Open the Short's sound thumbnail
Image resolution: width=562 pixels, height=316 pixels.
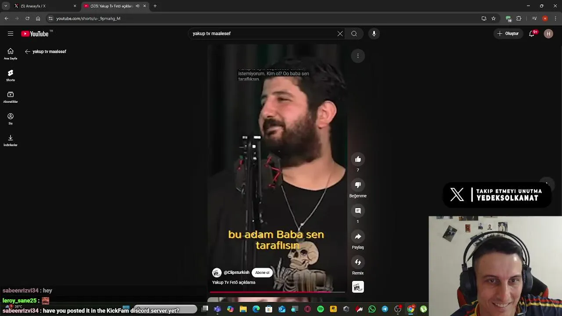click(358, 287)
